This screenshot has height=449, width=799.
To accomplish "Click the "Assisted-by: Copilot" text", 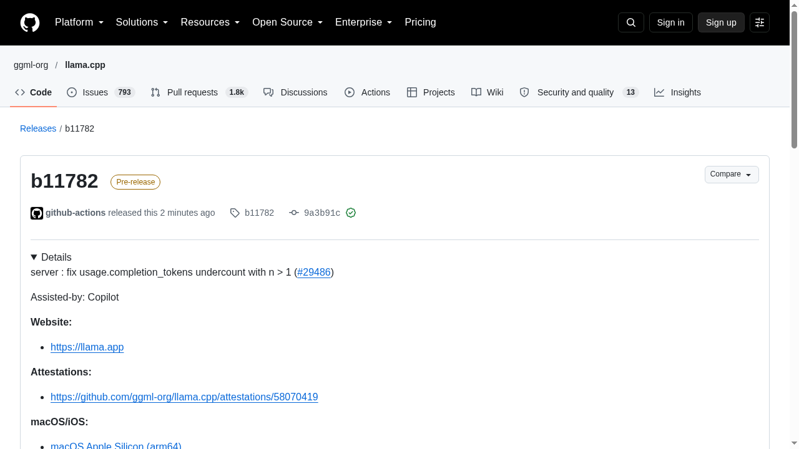I will [75, 297].
